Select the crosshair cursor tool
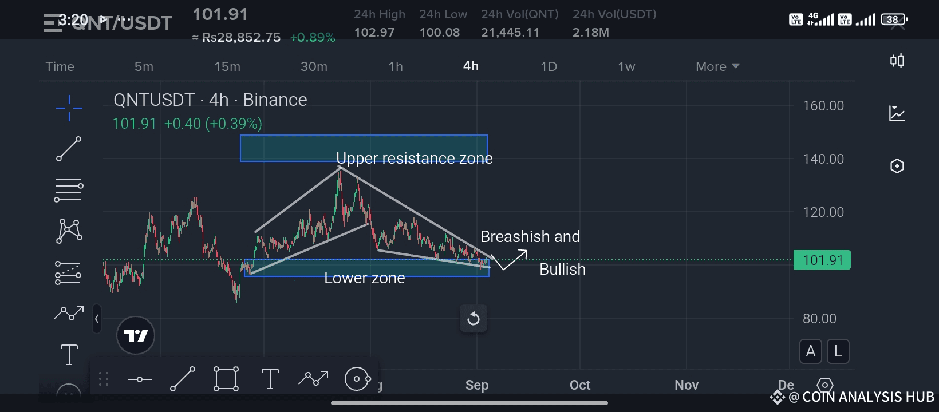The height and width of the screenshot is (412, 939). pos(69,108)
